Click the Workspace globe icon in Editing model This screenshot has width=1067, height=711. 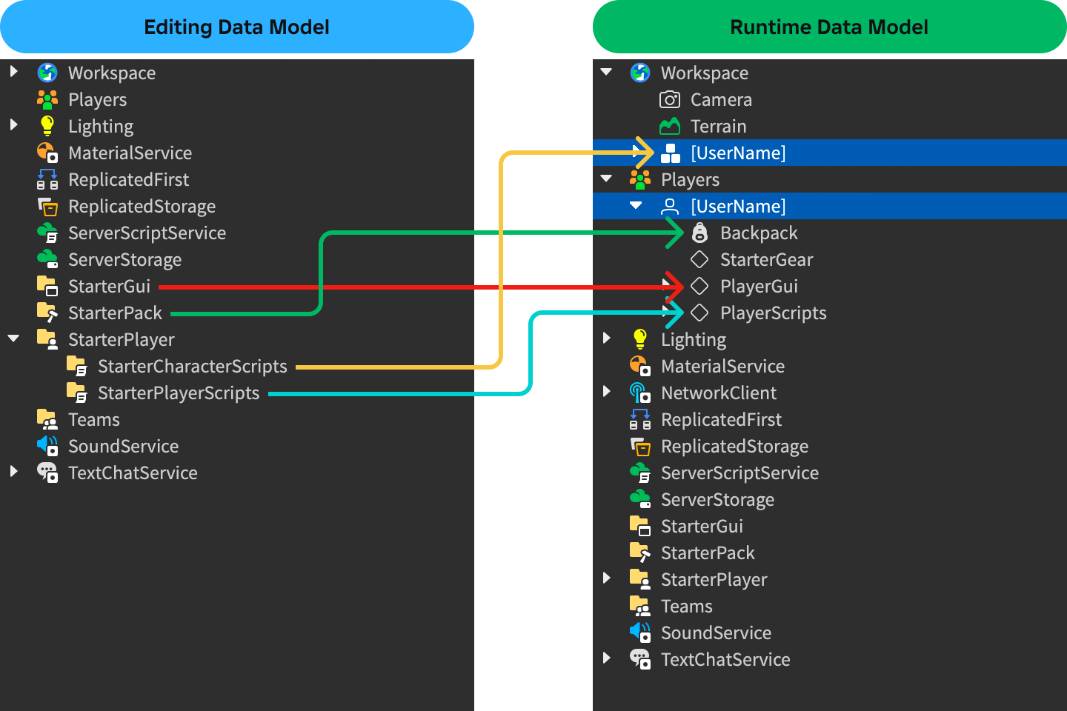pyautogui.click(x=47, y=73)
